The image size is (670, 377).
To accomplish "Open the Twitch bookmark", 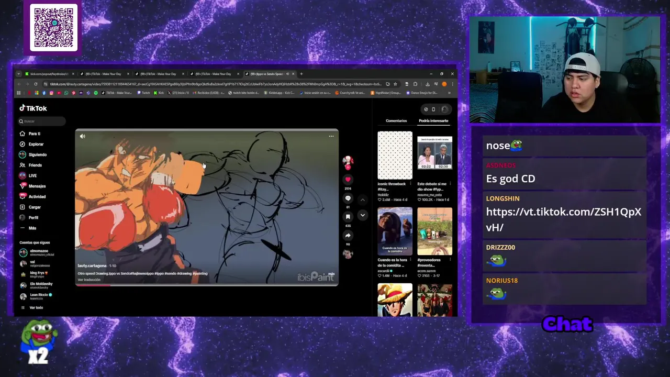I will (143, 93).
